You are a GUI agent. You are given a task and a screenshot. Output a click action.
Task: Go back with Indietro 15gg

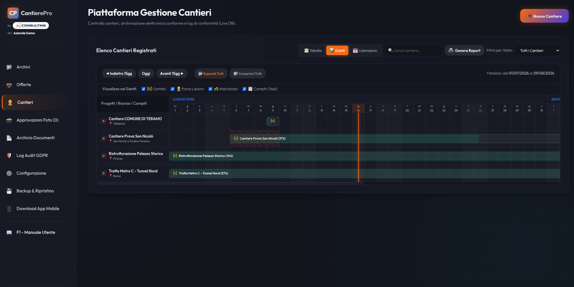point(119,73)
